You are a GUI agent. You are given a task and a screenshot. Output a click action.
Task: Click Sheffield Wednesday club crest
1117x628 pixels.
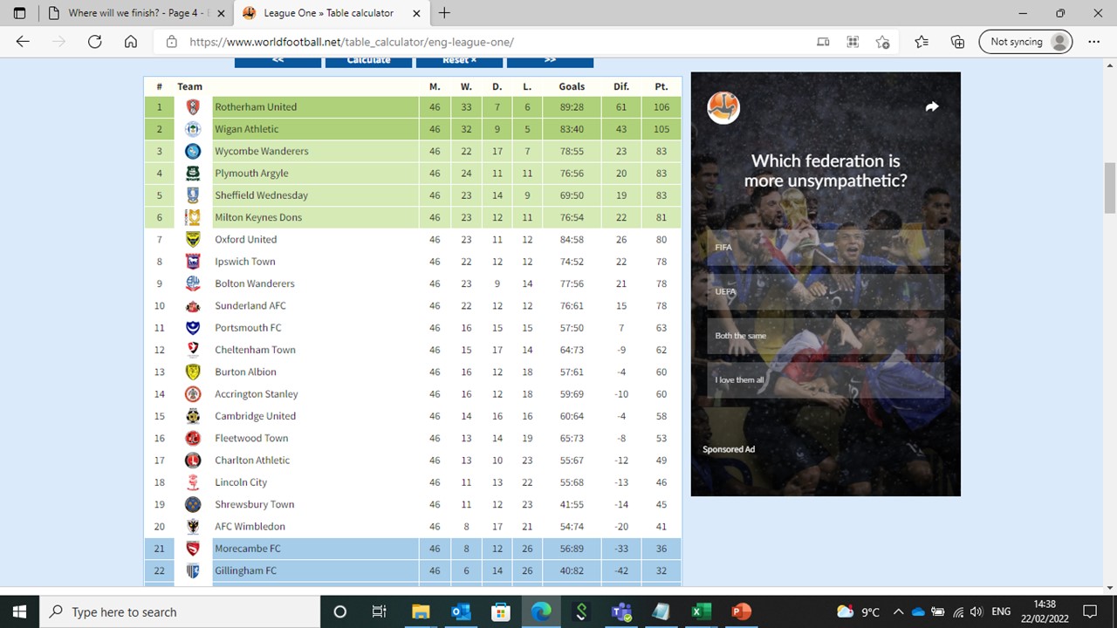[193, 195]
